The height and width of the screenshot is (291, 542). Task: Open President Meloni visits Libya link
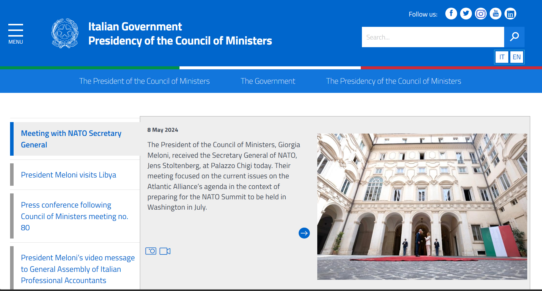(69, 175)
